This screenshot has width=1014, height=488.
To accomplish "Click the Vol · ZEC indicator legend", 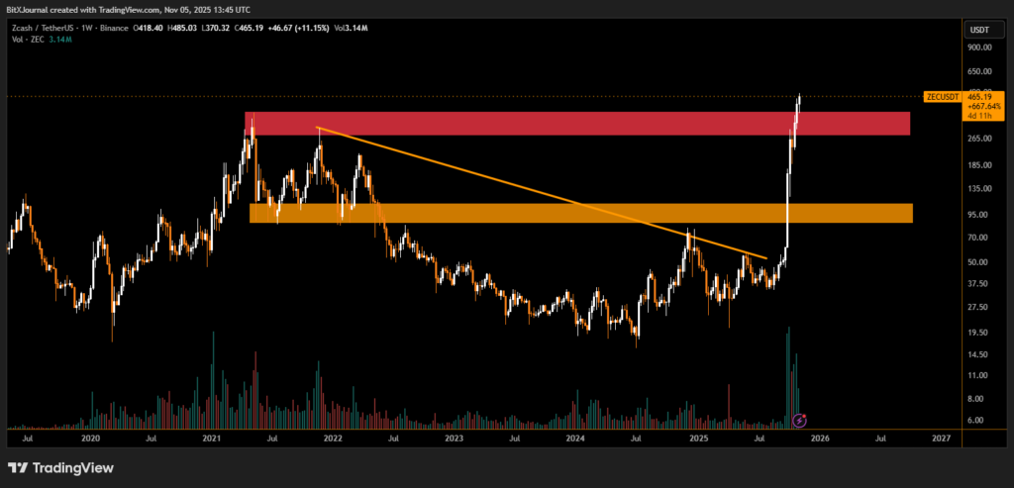I will pyautogui.click(x=25, y=39).
